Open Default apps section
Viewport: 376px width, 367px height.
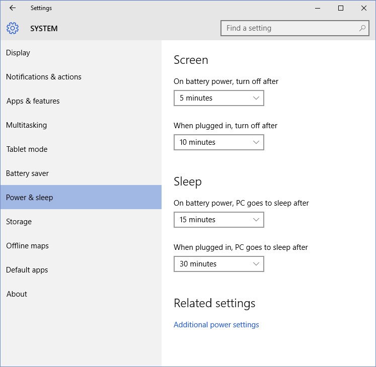click(x=27, y=270)
